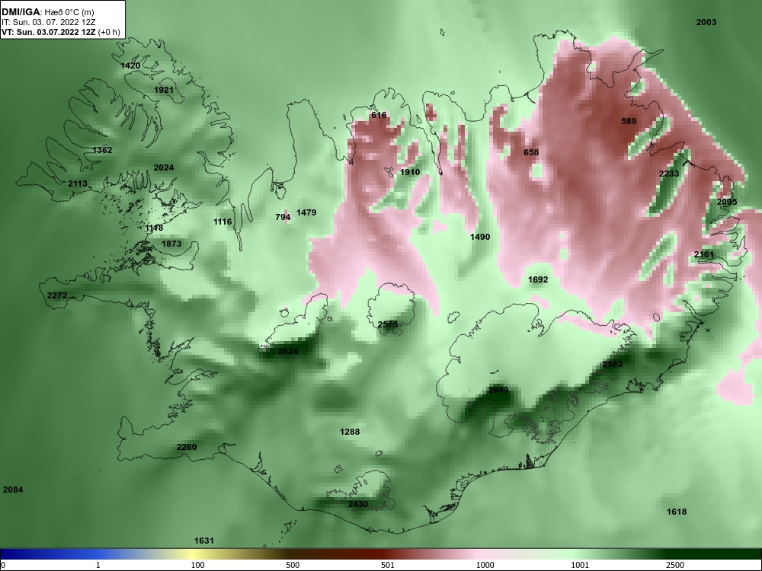
Task: Click the 2113 value label
Action: pyautogui.click(x=78, y=183)
